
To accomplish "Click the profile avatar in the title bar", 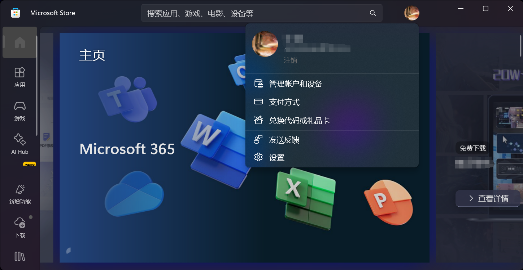I will [412, 13].
